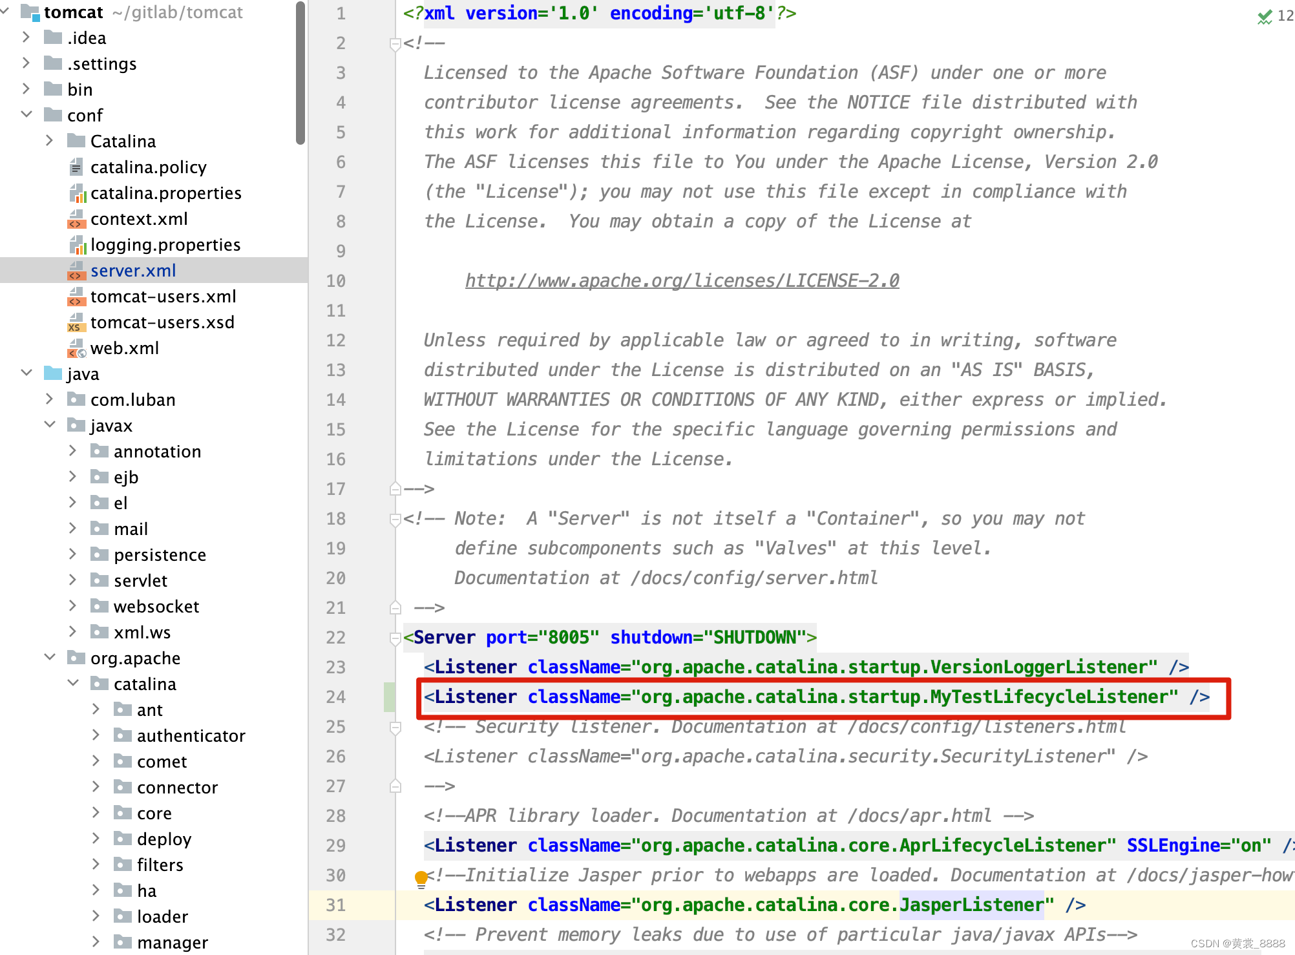
Task: Select the comet package row
Action: 154,761
